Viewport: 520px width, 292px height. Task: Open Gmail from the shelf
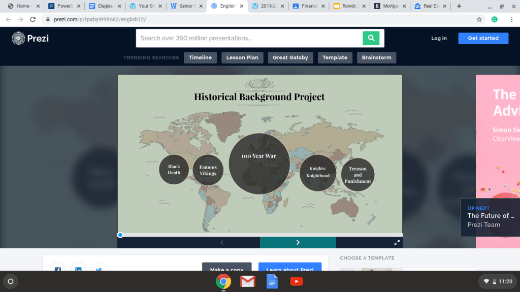coord(248,281)
